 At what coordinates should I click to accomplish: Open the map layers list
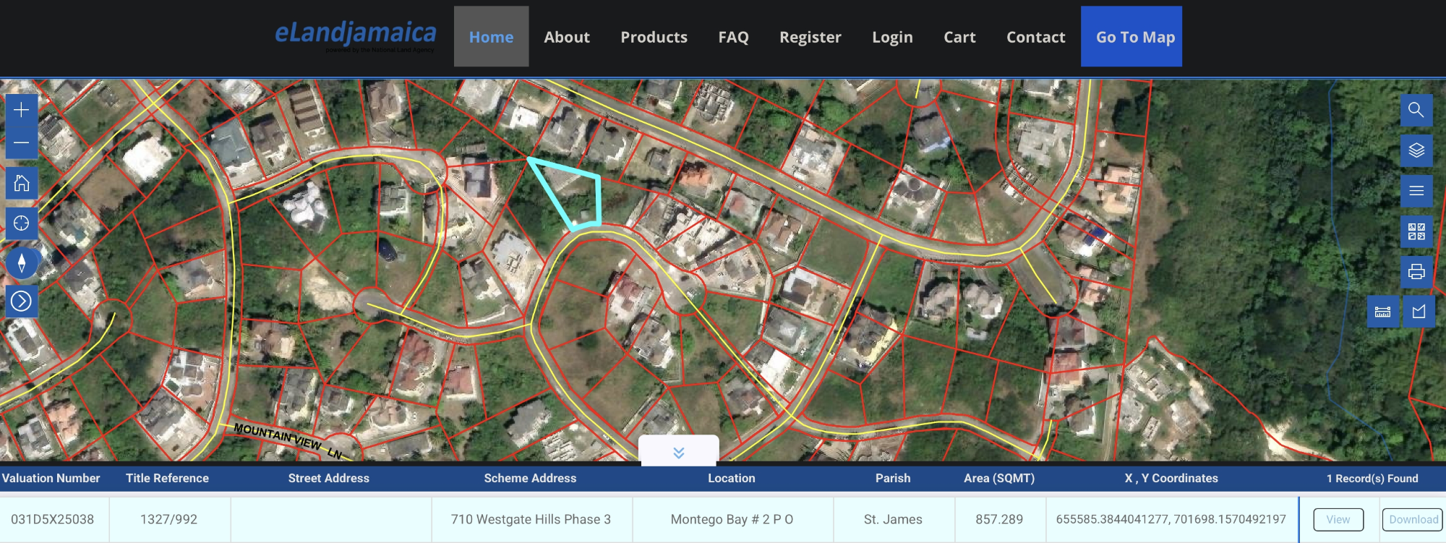click(x=1416, y=150)
